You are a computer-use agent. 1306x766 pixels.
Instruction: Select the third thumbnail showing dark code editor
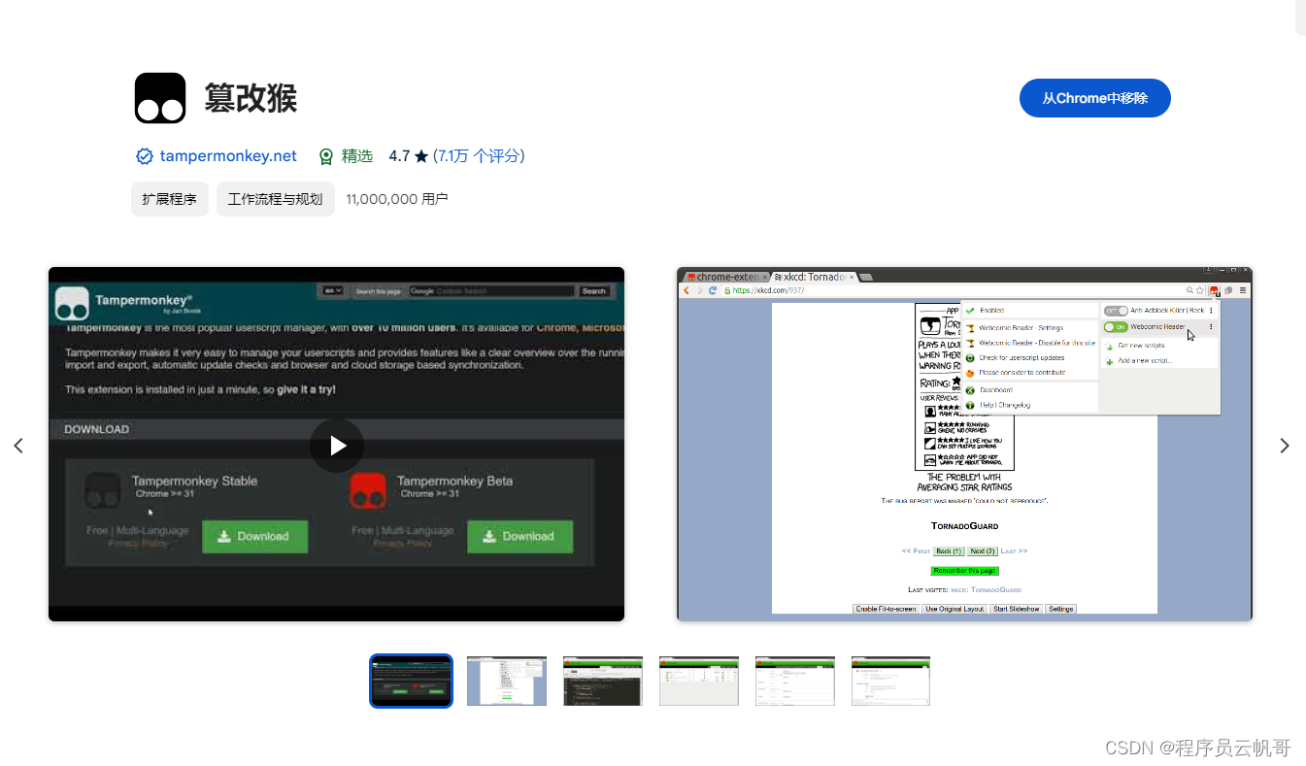[603, 681]
